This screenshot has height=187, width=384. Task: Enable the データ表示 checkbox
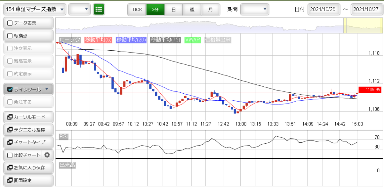pyautogui.click(x=10, y=23)
